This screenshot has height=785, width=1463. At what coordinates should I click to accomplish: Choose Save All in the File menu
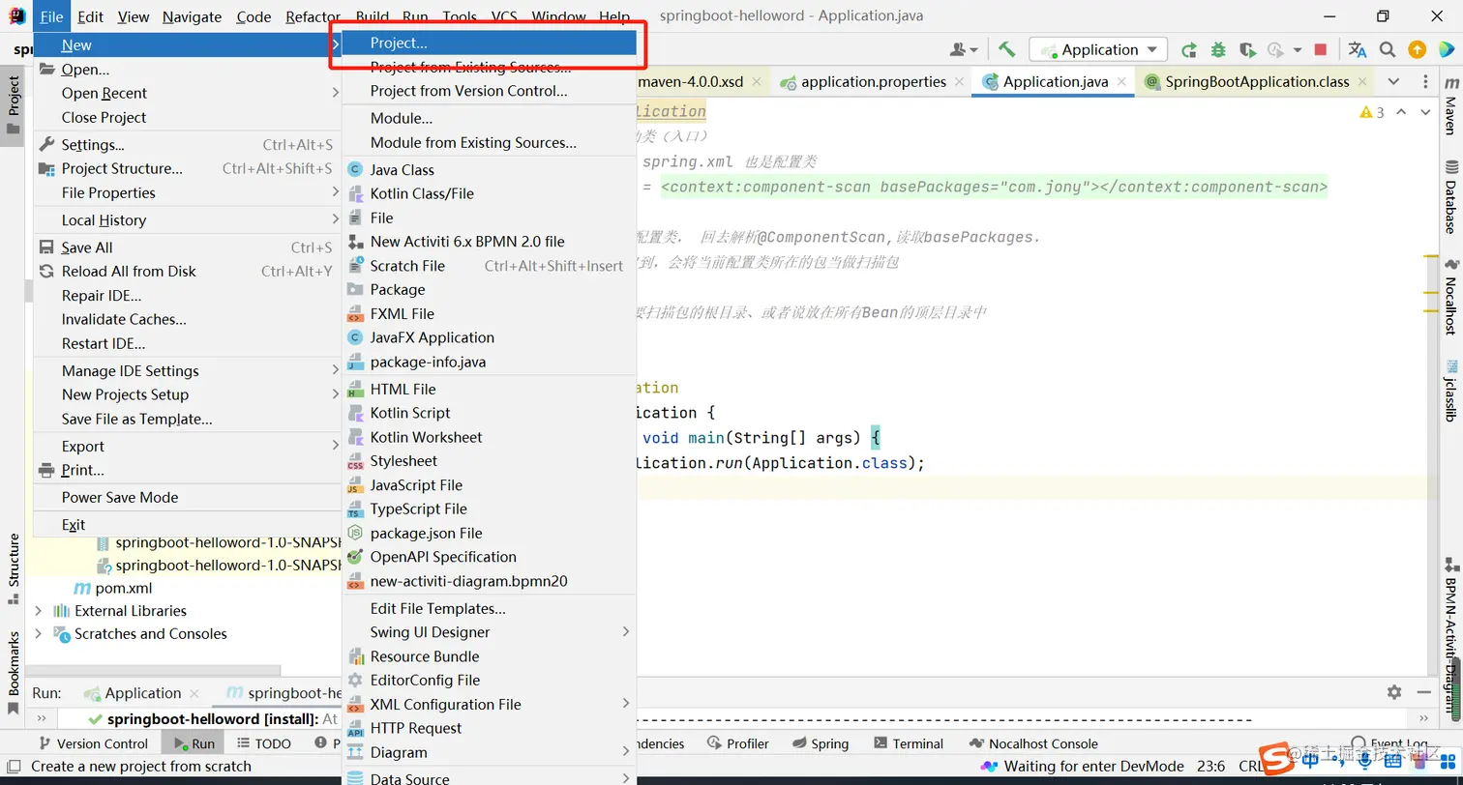[187, 247]
